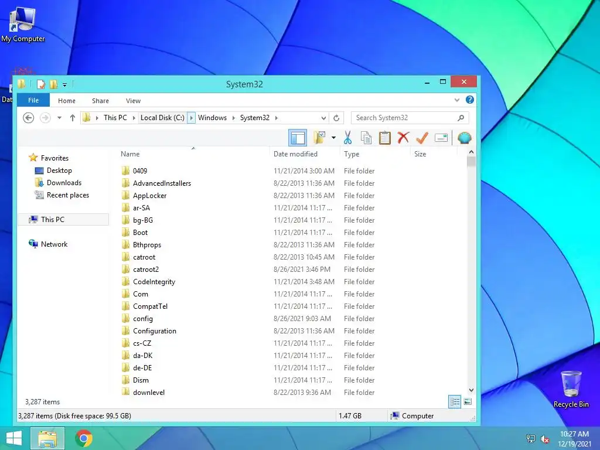The height and width of the screenshot is (450, 600).
Task: Expand the arrow after Local Disk (C:)
Action: pos(191,117)
